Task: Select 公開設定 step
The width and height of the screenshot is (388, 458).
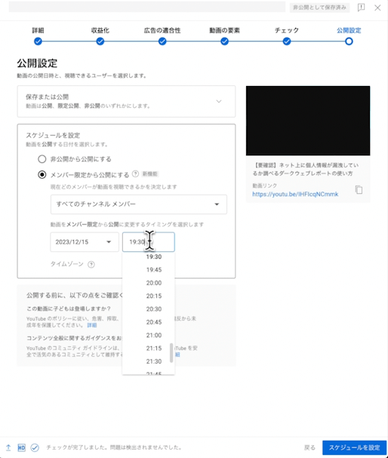Action: click(349, 36)
